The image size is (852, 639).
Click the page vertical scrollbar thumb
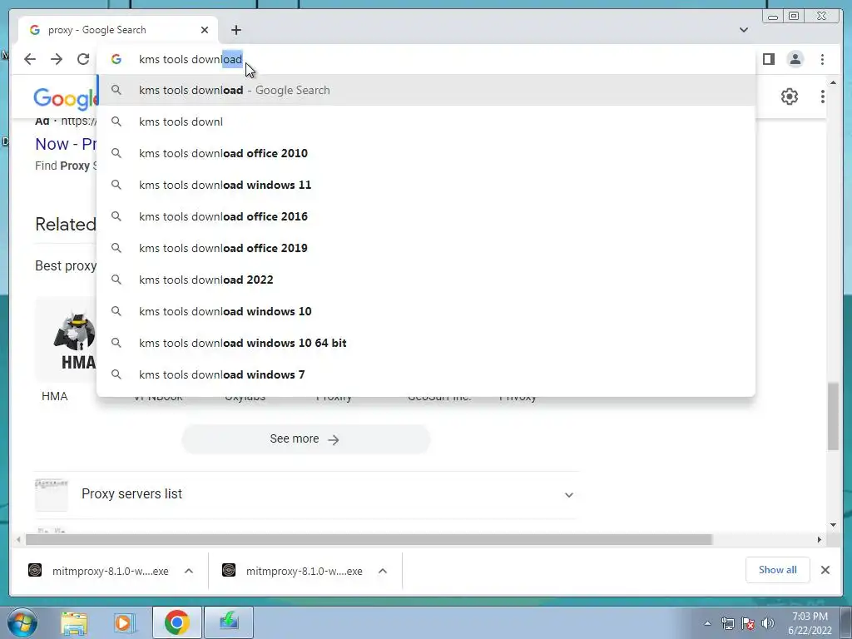833,416
